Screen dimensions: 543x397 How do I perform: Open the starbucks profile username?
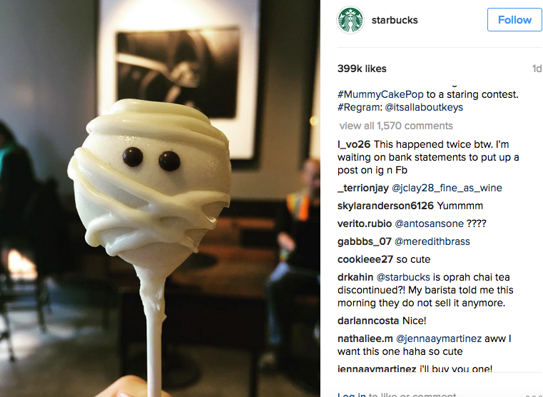click(x=395, y=20)
